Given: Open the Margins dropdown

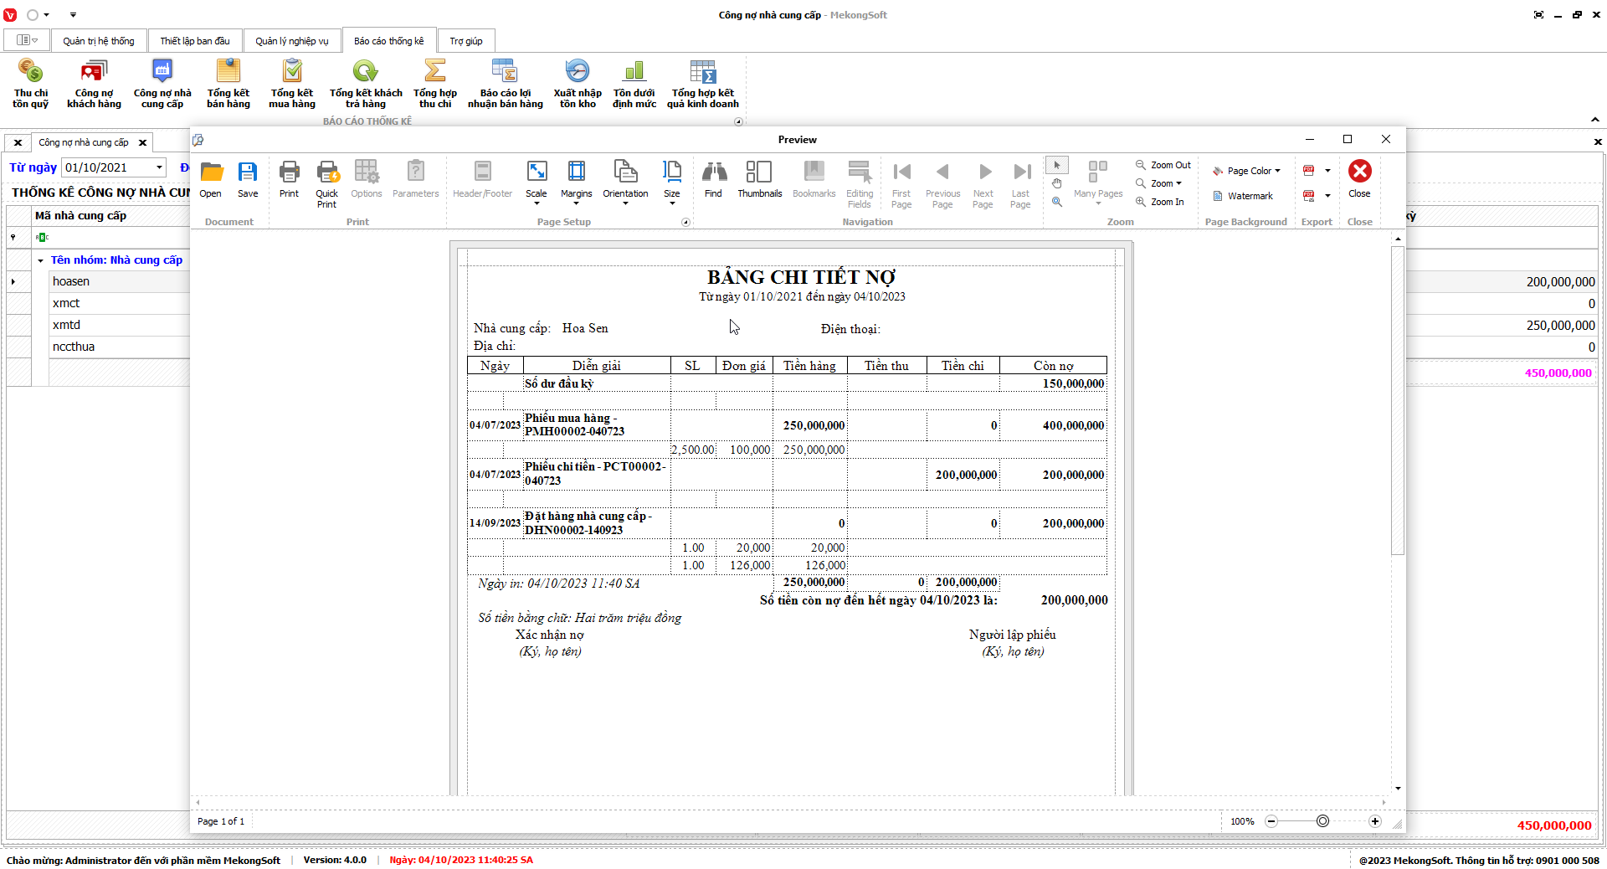Looking at the screenshot, I should [x=577, y=183].
